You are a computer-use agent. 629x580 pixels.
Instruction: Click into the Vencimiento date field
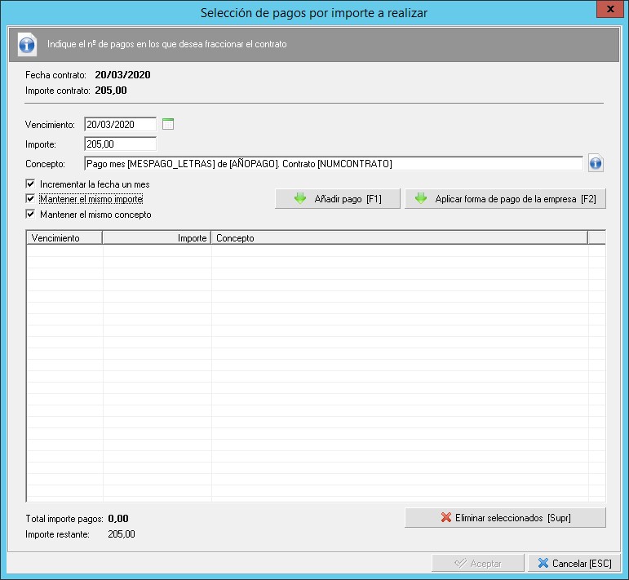click(x=120, y=125)
